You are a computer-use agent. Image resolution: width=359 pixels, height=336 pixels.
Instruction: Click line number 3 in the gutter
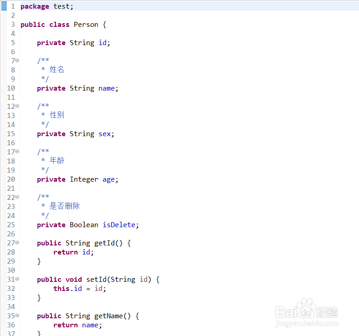(13, 25)
